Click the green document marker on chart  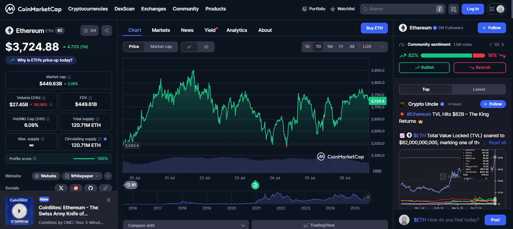pyautogui.click(x=255, y=185)
